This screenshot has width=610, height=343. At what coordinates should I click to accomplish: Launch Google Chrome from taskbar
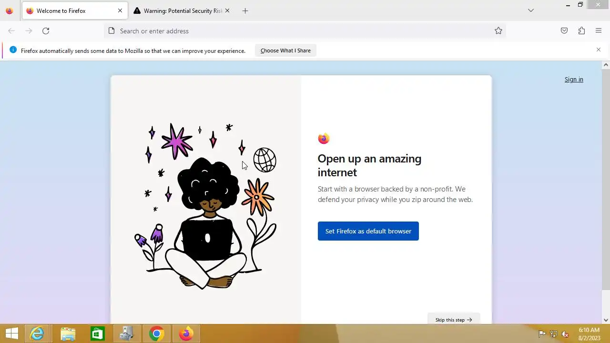click(x=156, y=333)
